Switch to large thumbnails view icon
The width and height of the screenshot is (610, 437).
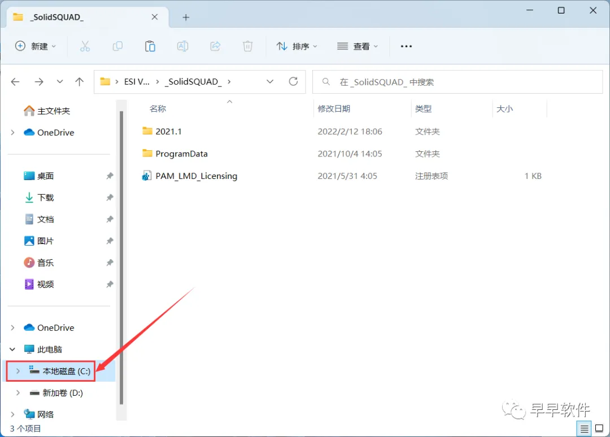(599, 429)
